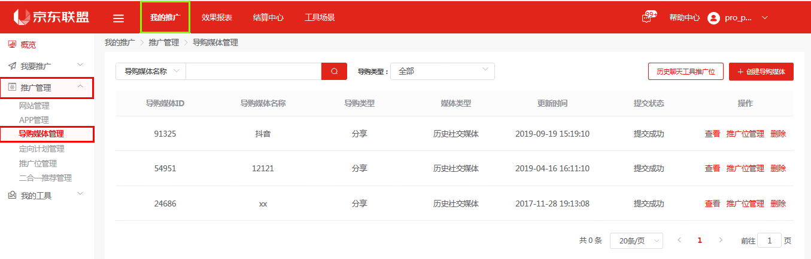Viewport: 811px width, 259px height.
Task: Click 共 0 条 total count text
Action: coord(590,240)
